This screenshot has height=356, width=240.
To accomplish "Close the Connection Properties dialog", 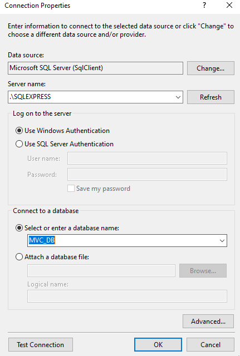I will point(229,5).
